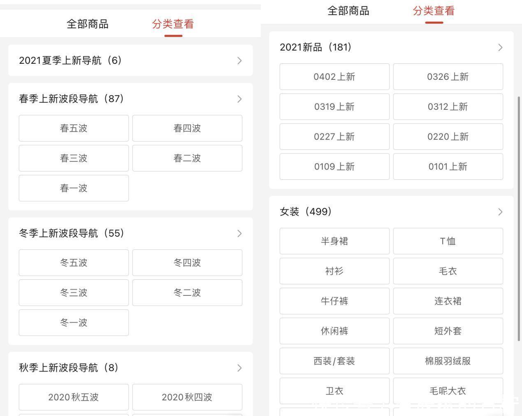Choose the 西装/套装 category

click(x=334, y=361)
